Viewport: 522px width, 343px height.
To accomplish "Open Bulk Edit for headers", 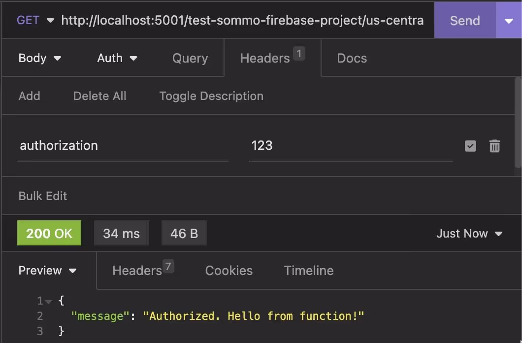I will tap(43, 196).
